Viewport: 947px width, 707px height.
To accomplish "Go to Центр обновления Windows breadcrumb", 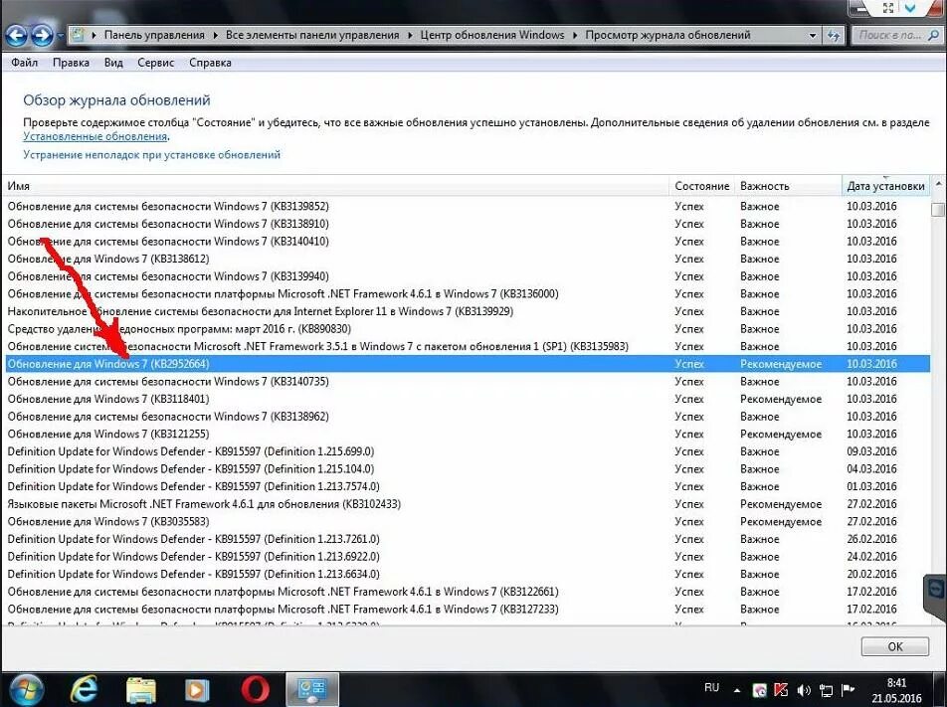I will point(491,35).
